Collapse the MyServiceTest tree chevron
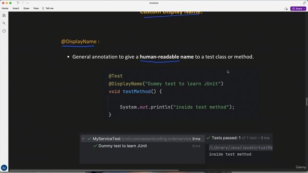Viewport: 308px width, 173px height. (83, 139)
